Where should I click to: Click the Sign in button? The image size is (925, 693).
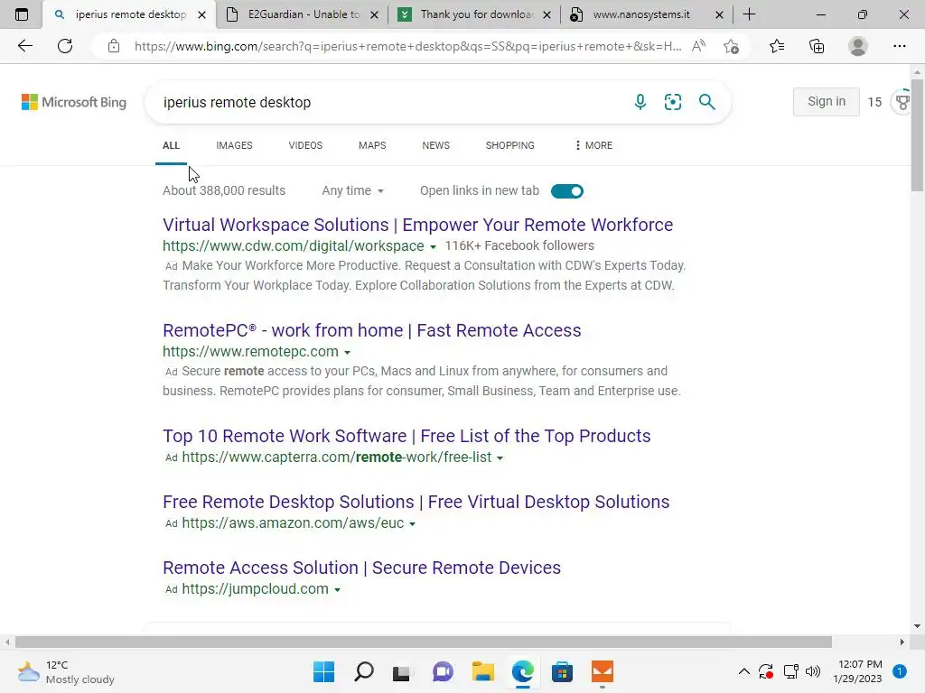point(826,101)
